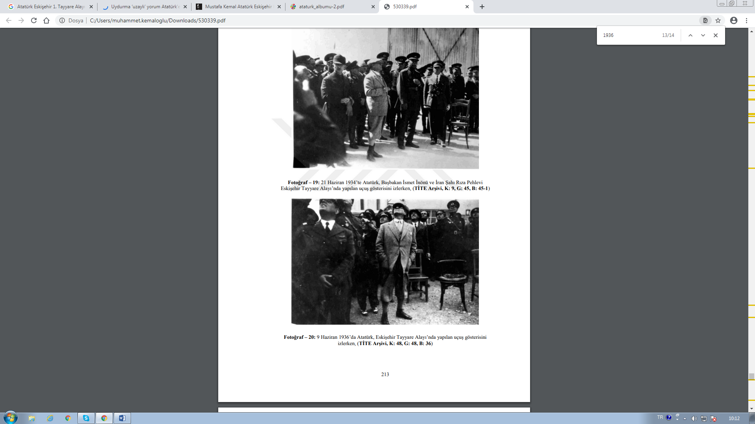The height and width of the screenshot is (424, 755).
Task: Bookmark this page with star icon
Action: (718, 20)
